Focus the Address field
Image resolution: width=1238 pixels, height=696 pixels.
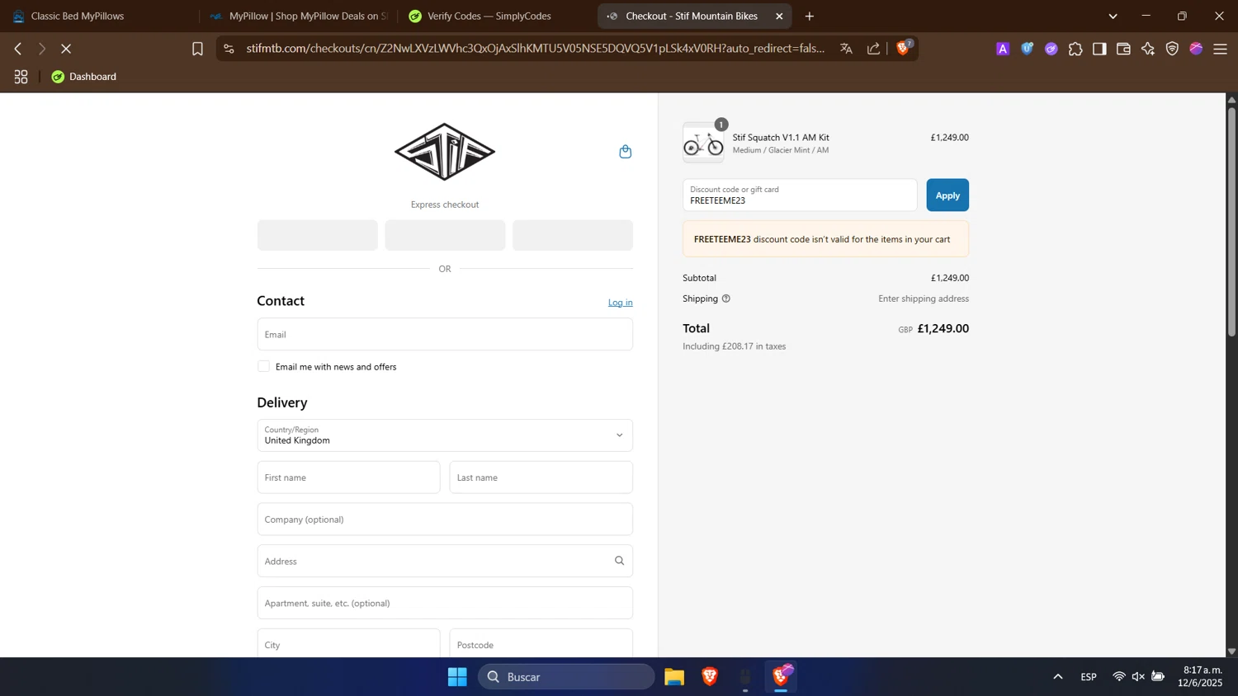[x=445, y=561]
